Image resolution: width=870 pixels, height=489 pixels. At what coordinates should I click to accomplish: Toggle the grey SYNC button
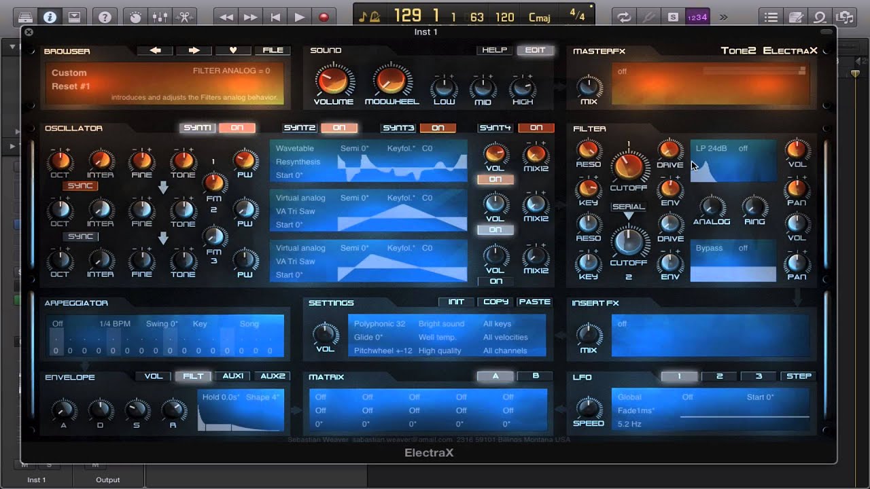pyautogui.click(x=80, y=236)
